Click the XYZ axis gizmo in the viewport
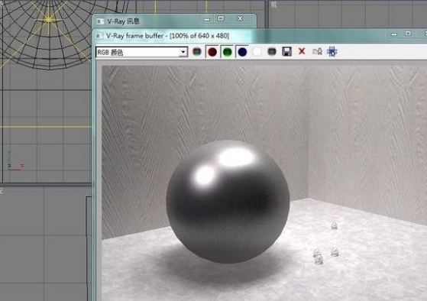Screen dimensions: 427x301 [x=15, y=161]
